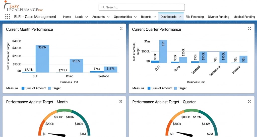Click the Medical axis label
257x137 pixels.
(x=236, y=70)
